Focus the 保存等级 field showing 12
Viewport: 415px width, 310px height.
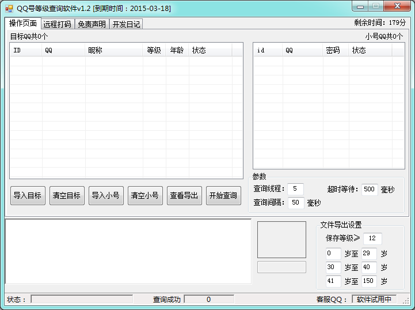(372, 239)
